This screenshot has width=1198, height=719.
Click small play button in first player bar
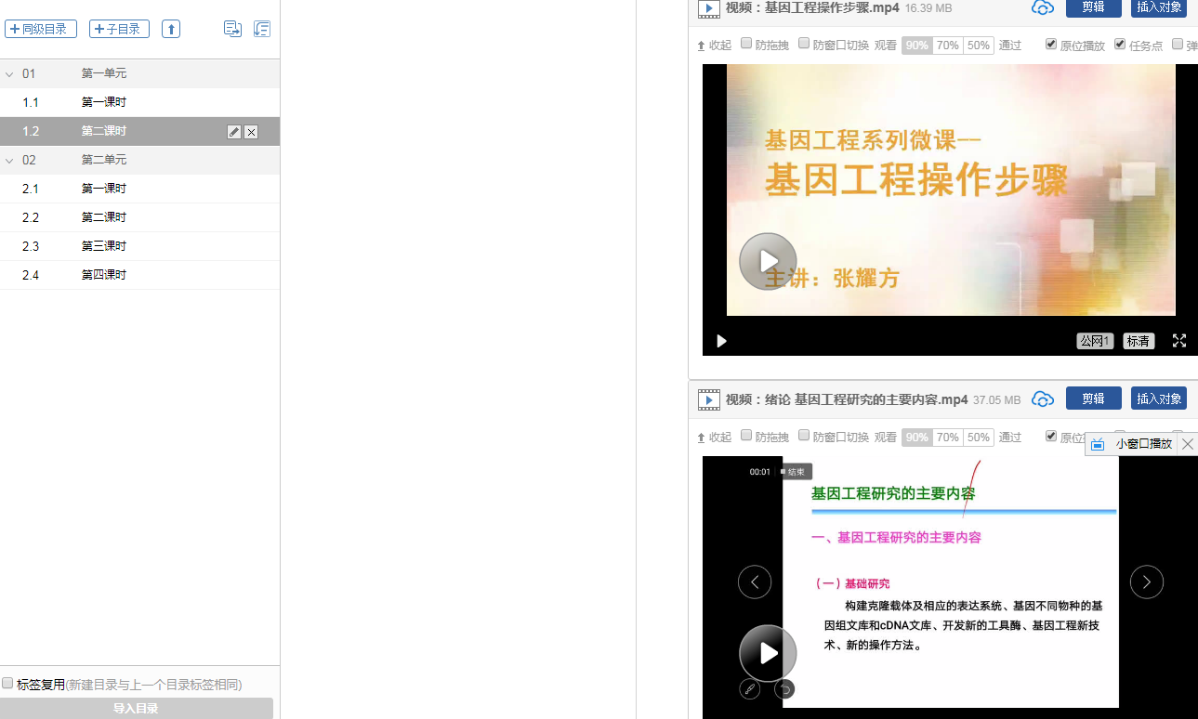coord(721,341)
